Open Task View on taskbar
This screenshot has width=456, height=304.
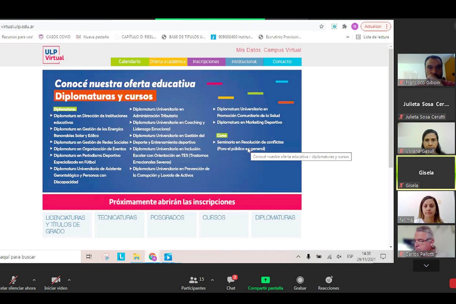pyautogui.click(x=89, y=257)
